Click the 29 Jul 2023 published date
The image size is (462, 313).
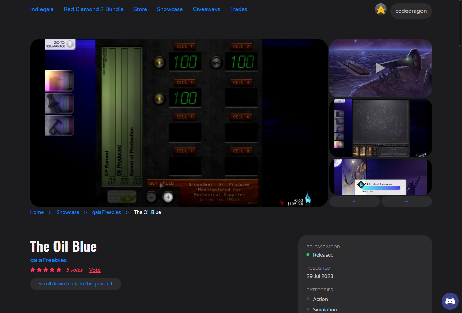(x=320, y=276)
